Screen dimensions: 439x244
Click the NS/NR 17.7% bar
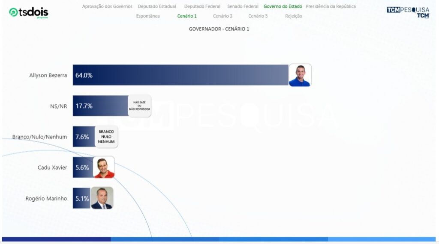coord(101,106)
